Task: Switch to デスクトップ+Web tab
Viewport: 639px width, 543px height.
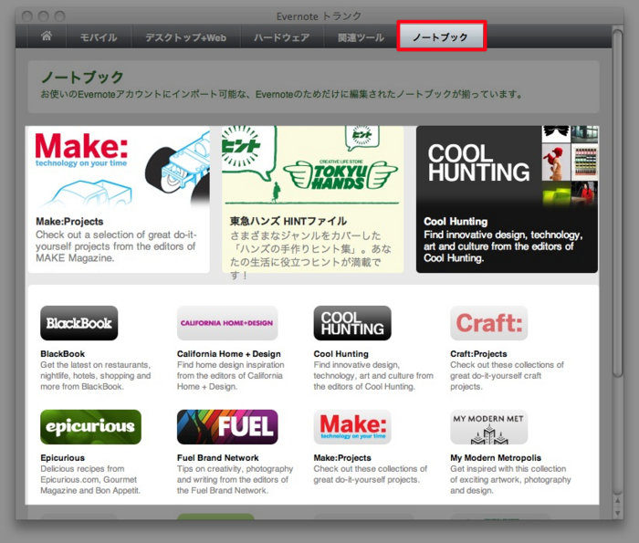Action: click(186, 37)
